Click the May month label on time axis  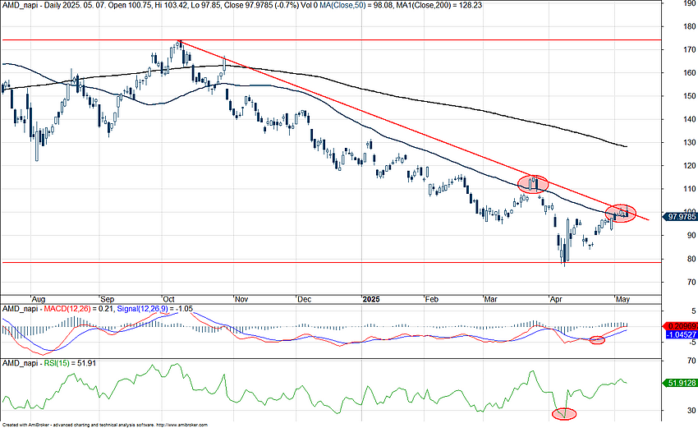(622, 299)
